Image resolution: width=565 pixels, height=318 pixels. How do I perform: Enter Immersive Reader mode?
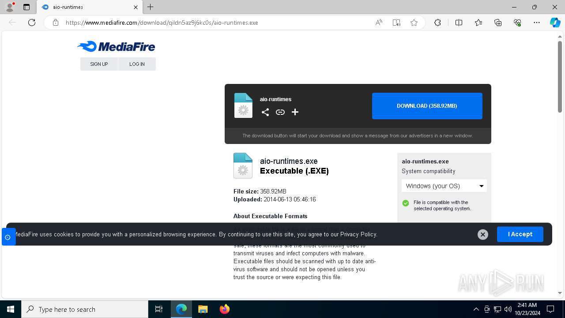(x=396, y=23)
